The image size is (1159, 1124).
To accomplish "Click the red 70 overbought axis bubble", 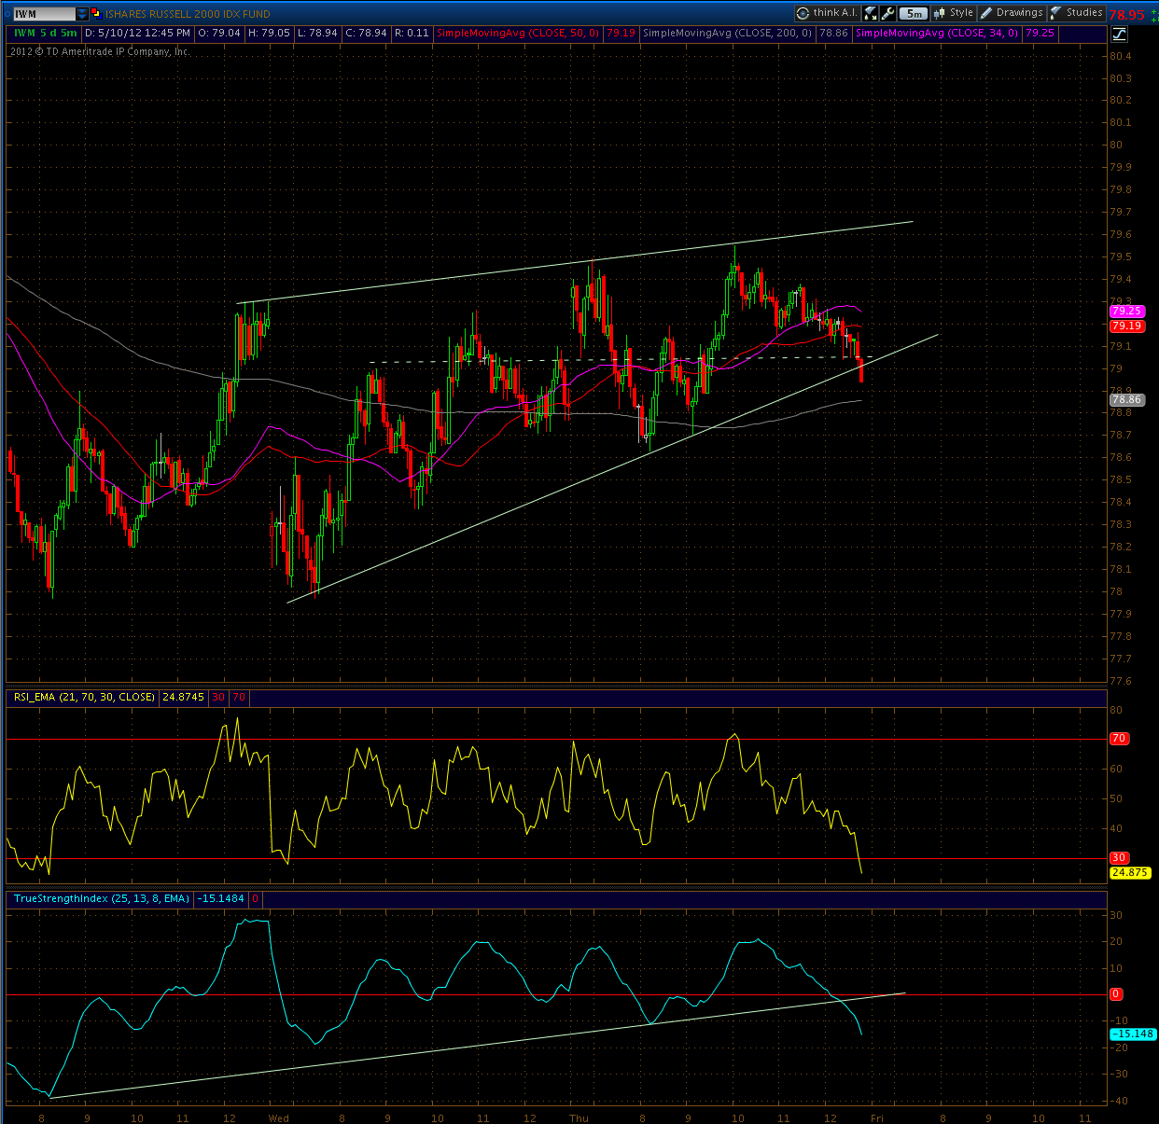I will point(1119,739).
